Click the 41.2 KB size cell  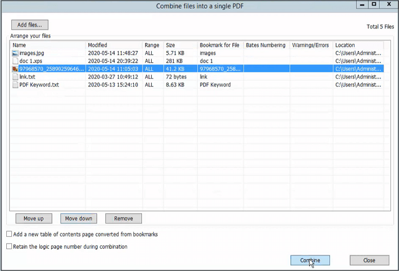pos(175,69)
